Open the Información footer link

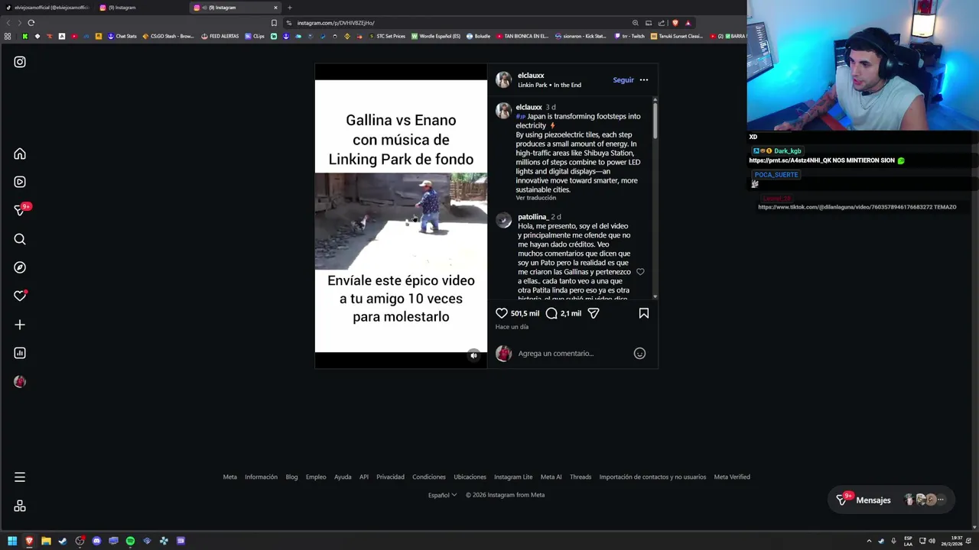(x=261, y=477)
